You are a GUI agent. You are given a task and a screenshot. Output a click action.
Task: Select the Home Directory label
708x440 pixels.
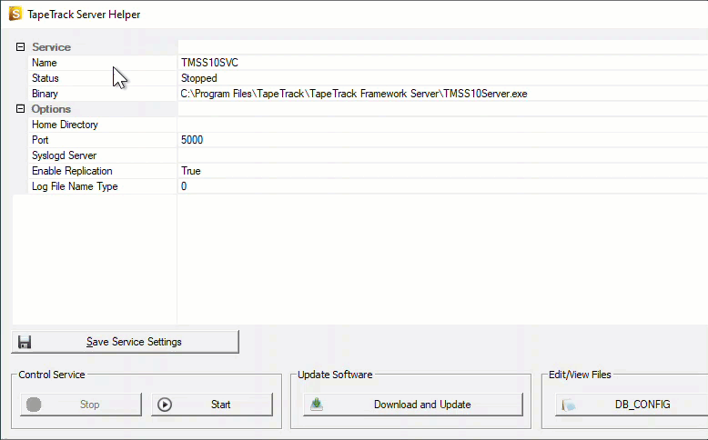pos(65,125)
